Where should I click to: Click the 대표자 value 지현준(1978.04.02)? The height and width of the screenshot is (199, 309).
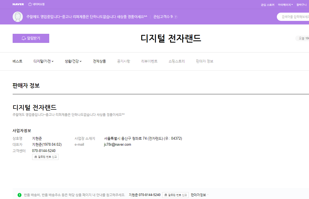coord(47,144)
